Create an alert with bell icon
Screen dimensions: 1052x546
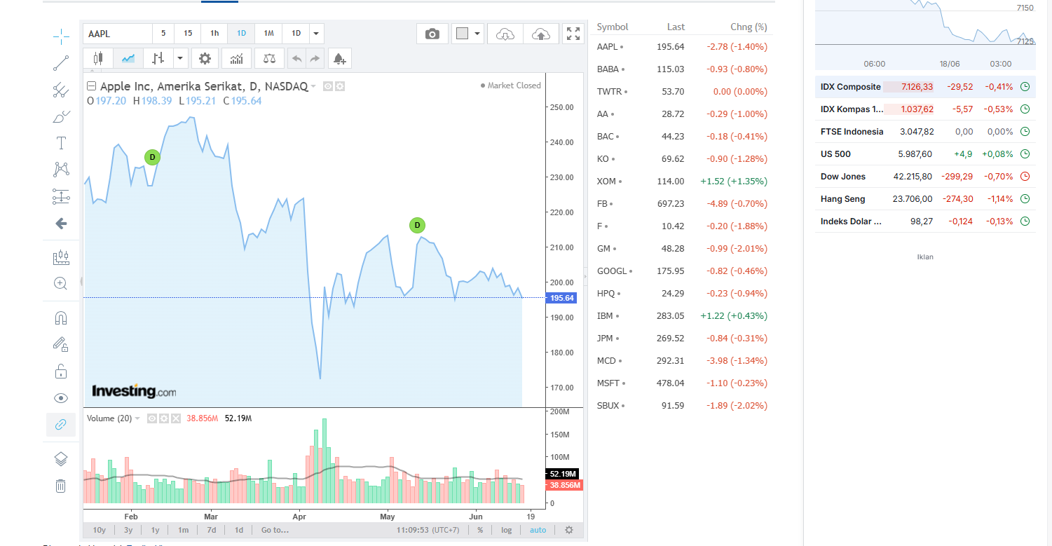339,58
